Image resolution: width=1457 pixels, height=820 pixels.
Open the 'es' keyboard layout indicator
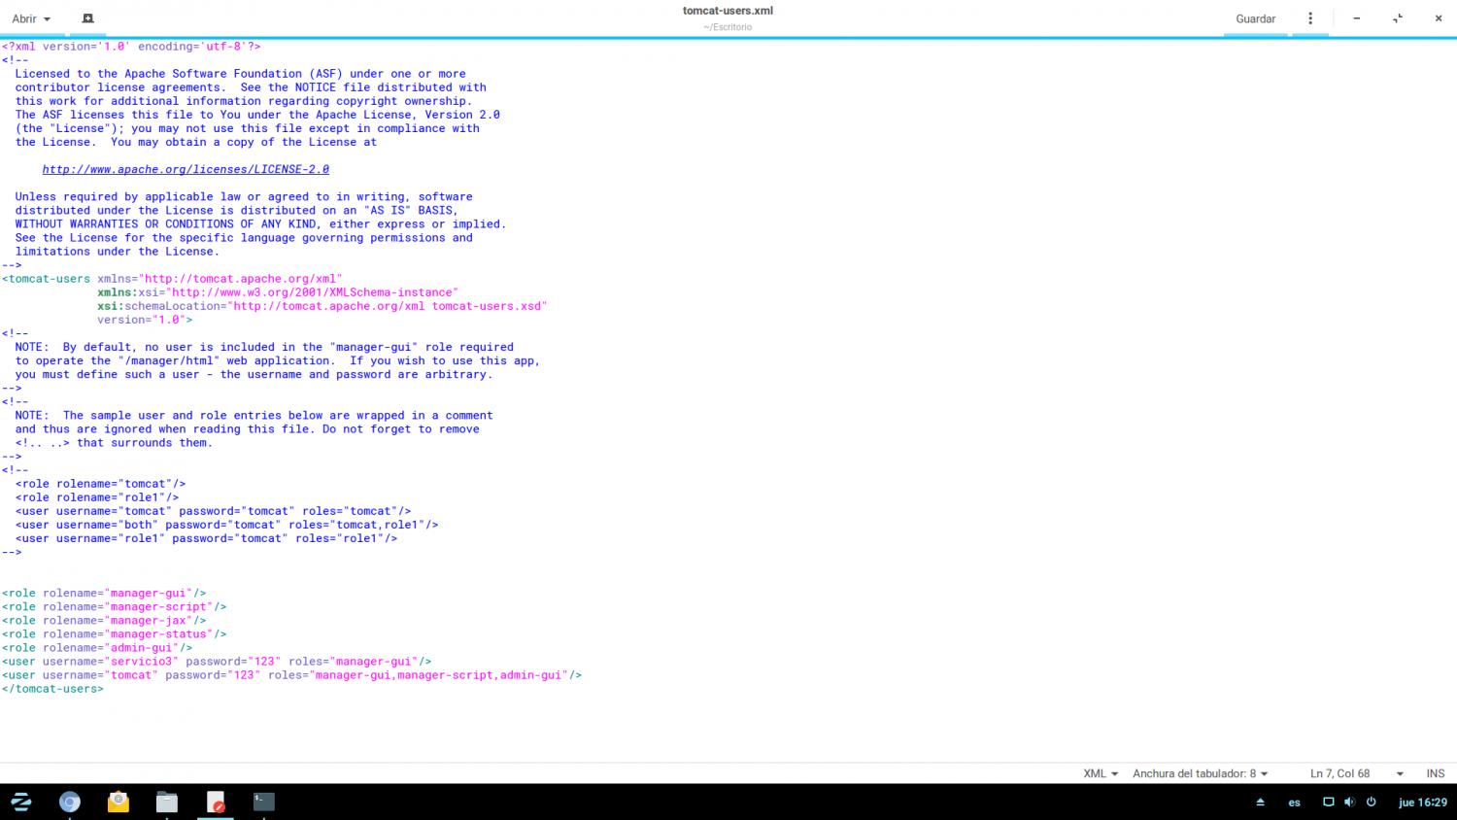(1294, 803)
